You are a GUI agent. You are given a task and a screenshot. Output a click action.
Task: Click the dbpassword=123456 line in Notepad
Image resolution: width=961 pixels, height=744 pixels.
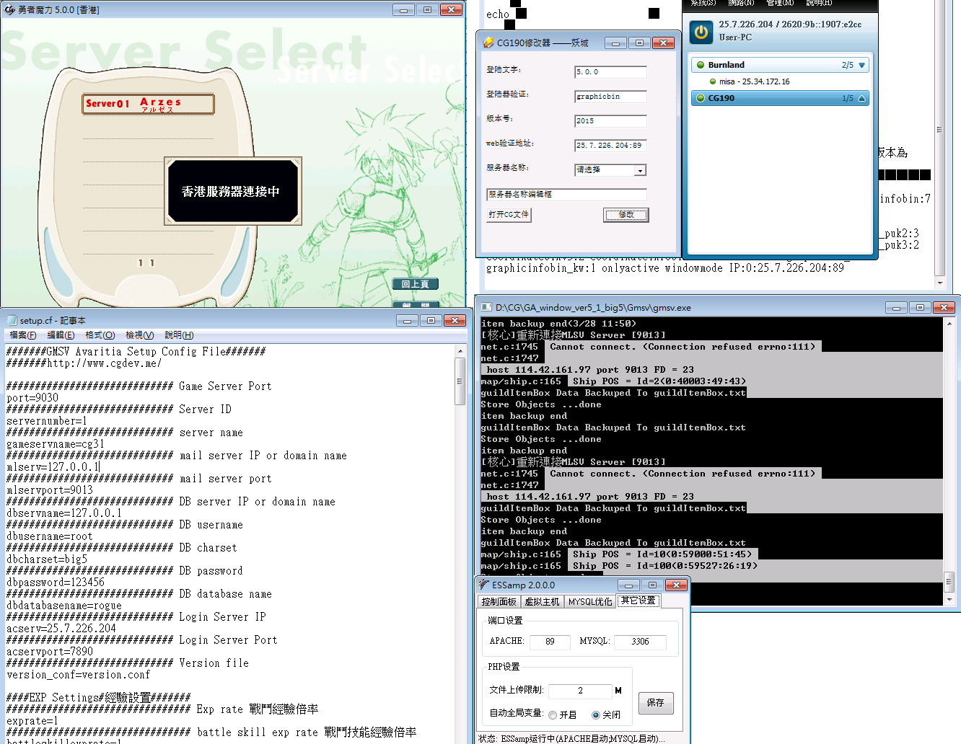(56, 583)
